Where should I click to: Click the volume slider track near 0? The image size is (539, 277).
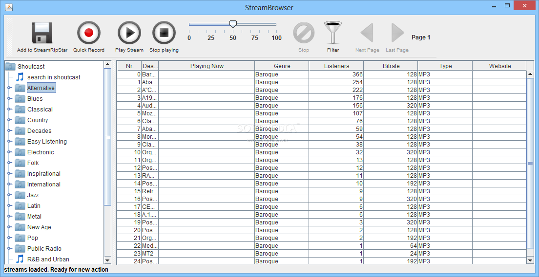pos(191,24)
